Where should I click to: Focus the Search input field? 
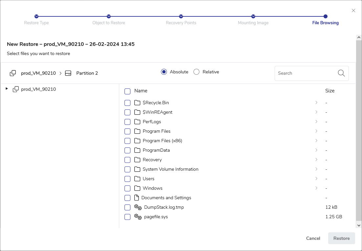coord(305,73)
